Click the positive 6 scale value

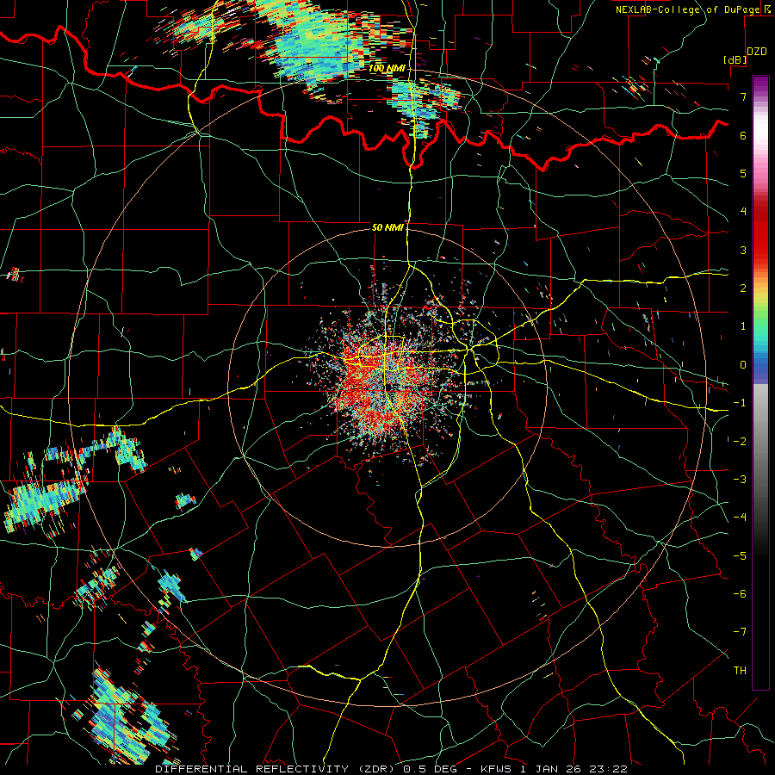point(743,135)
